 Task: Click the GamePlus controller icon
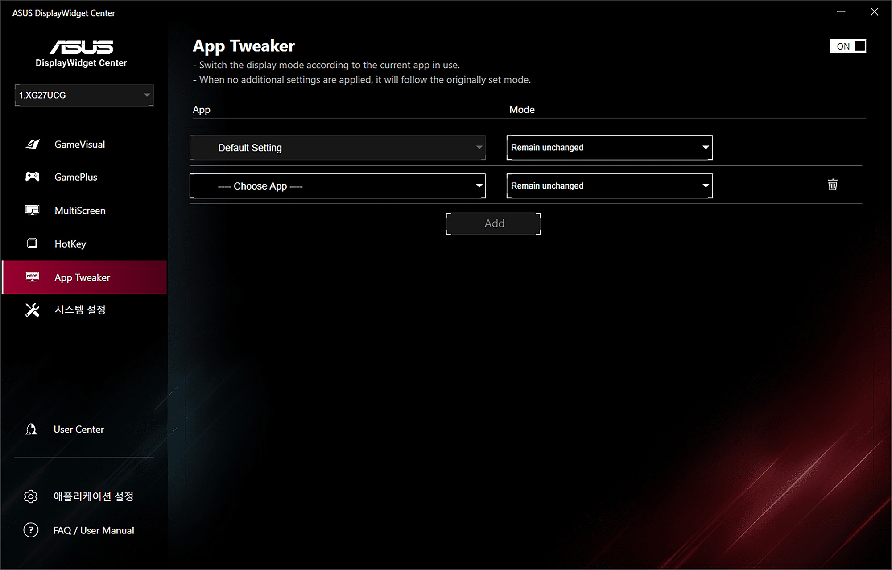(33, 177)
